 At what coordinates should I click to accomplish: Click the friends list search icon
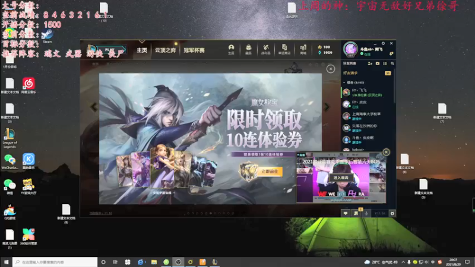pyautogui.click(x=392, y=63)
